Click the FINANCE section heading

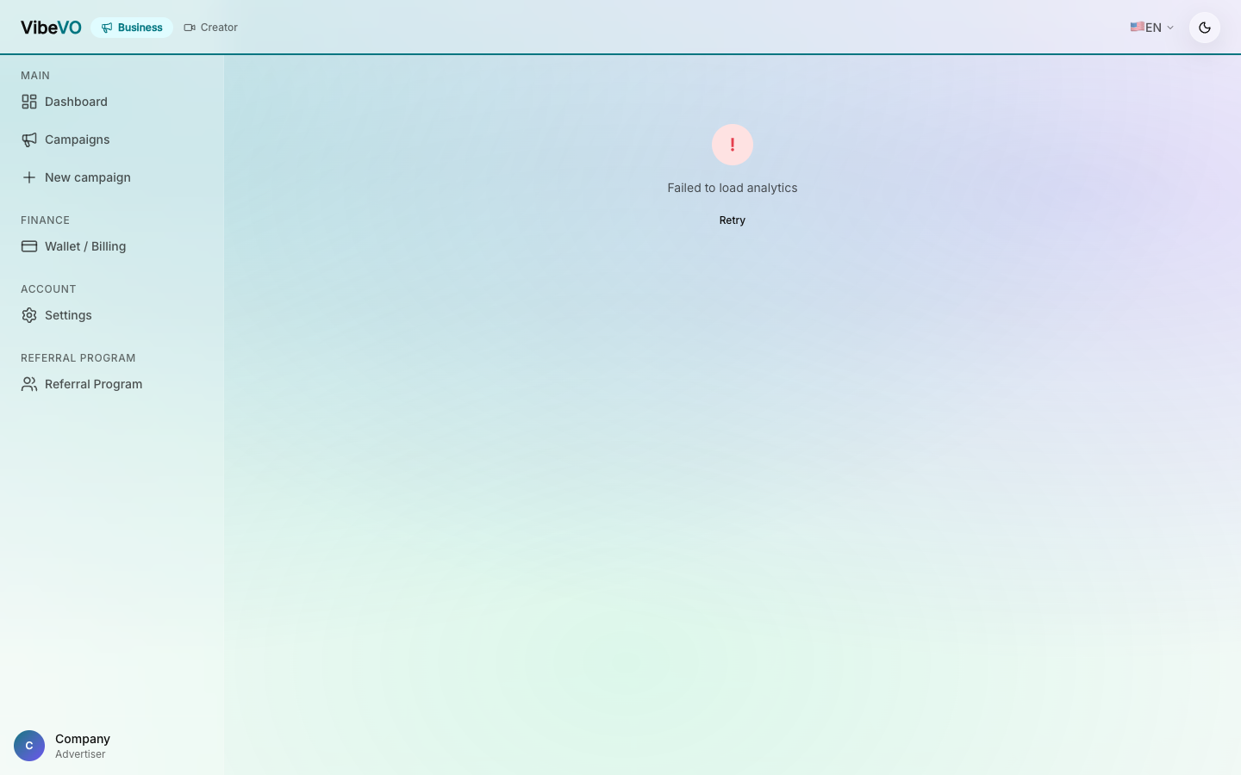click(x=45, y=220)
